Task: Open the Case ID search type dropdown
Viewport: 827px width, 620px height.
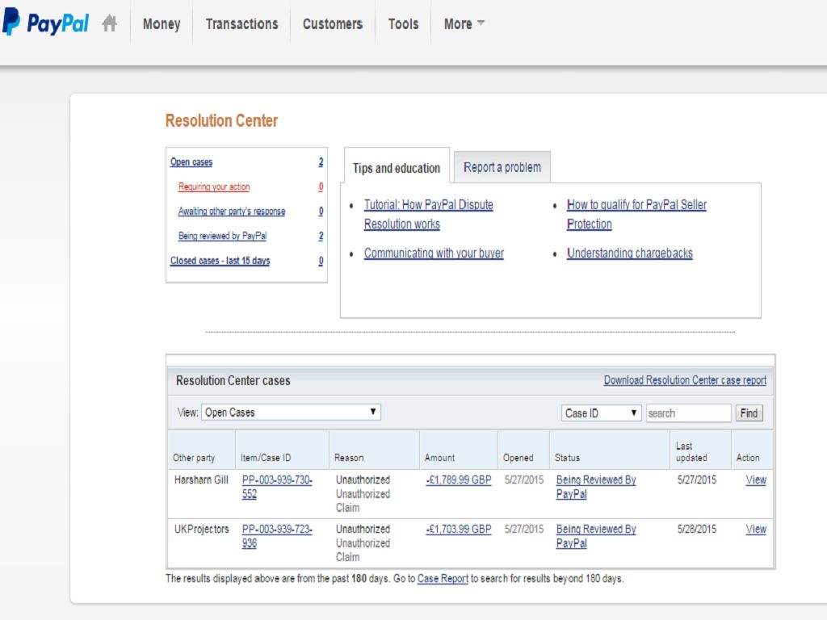Action: [x=602, y=413]
